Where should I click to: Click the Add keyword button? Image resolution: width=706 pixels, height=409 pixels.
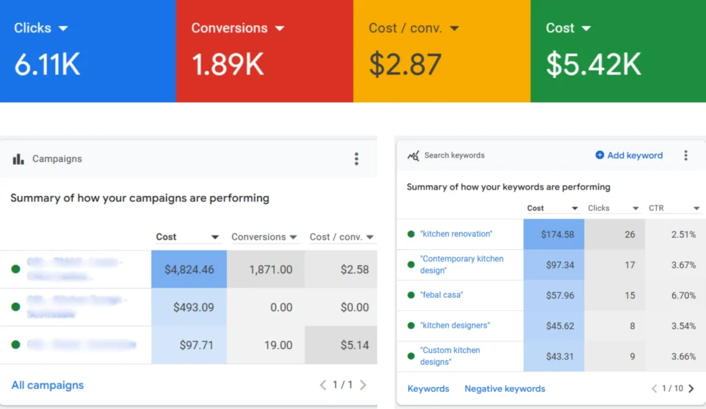tap(629, 156)
